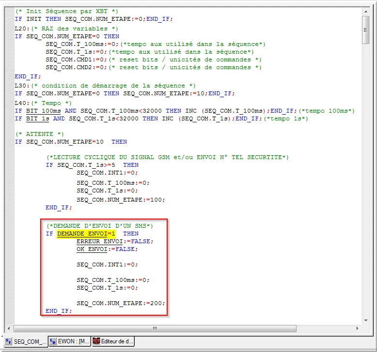Click the IF SEQ_COM.NUM_ETAPE=10 THEN line

click(71, 142)
